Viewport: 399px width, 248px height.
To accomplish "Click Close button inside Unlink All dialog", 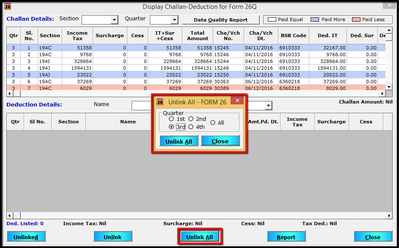I will (220, 141).
